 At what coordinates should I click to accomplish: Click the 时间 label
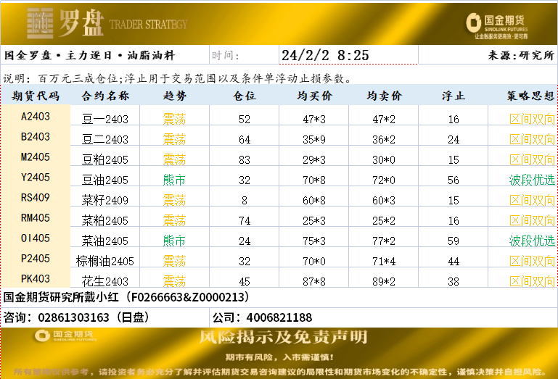click(x=226, y=55)
